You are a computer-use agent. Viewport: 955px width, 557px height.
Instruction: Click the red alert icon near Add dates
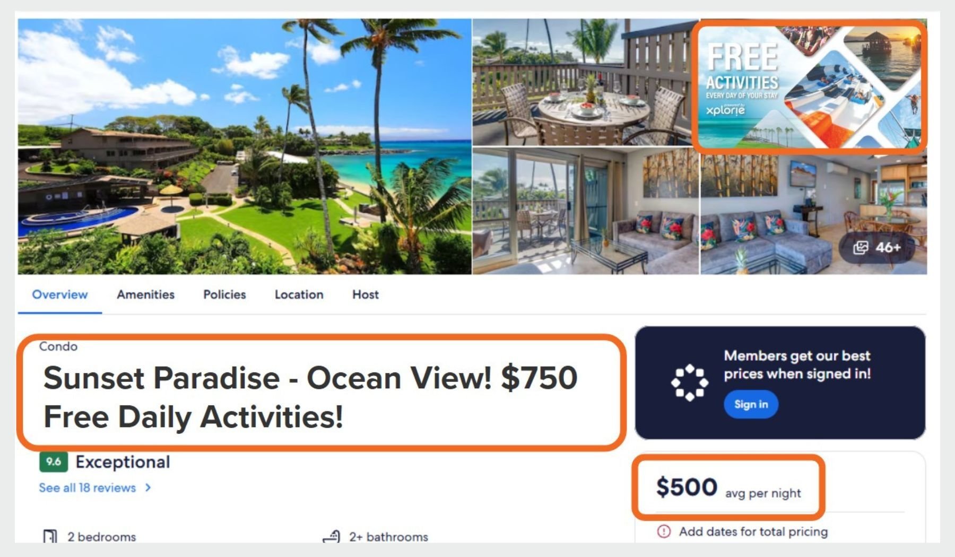point(663,531)
